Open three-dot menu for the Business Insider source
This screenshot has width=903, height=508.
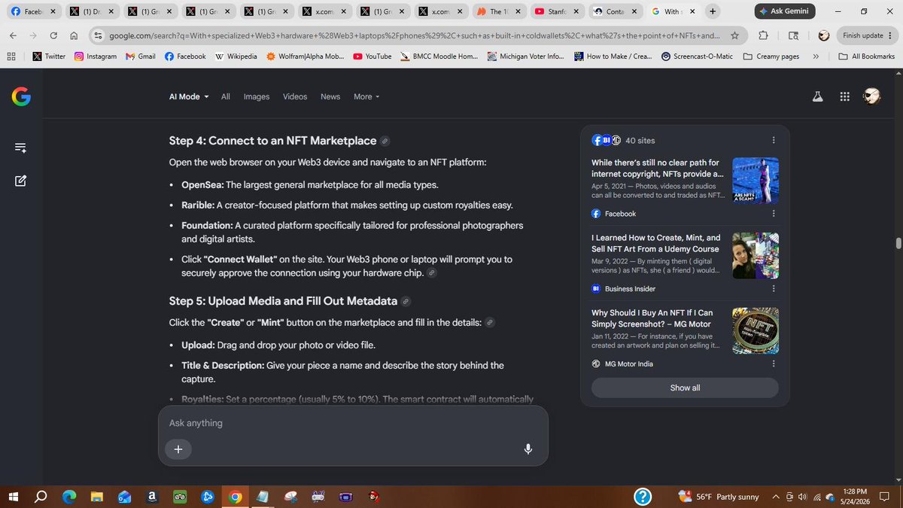pyautogui.click(x=774, y=288)
